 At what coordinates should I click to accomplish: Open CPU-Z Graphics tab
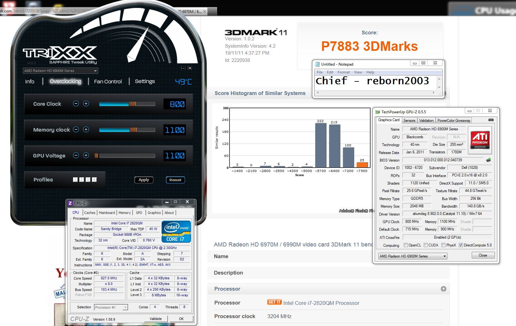pos(154,213)
